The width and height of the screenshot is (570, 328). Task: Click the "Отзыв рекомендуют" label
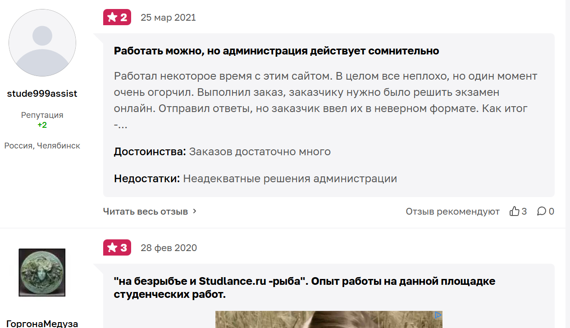pyautogui.click(x=452, y=211)
